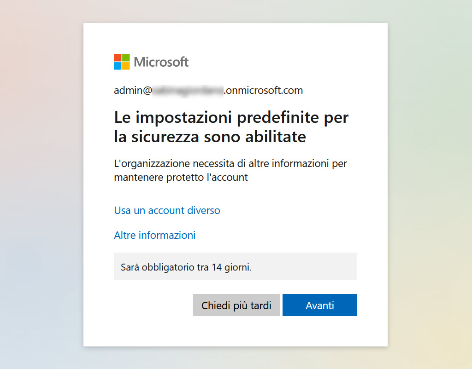The height and width of the screenshot is (369, 472).
Task: Learn more via the 'Altre informazioni' link
Action: [155, 235]
